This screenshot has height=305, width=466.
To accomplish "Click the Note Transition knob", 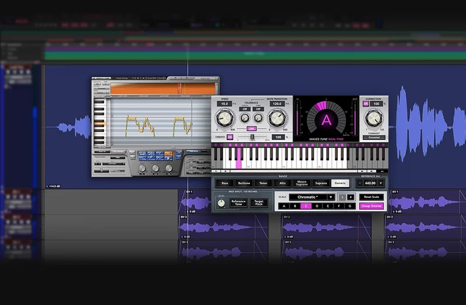I will click(277, 118).
